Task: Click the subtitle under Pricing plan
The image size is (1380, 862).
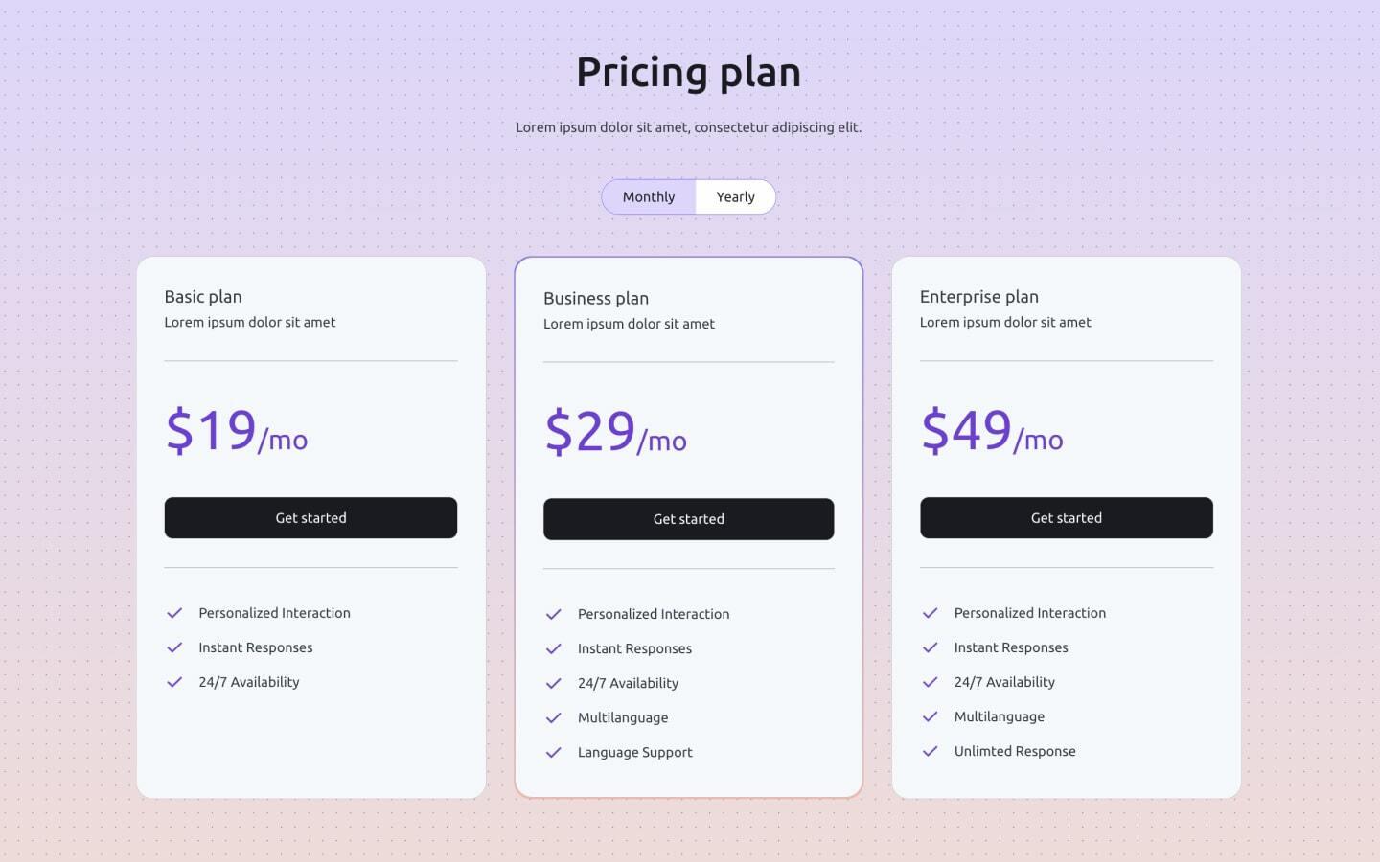Action: tap(688, 126)
